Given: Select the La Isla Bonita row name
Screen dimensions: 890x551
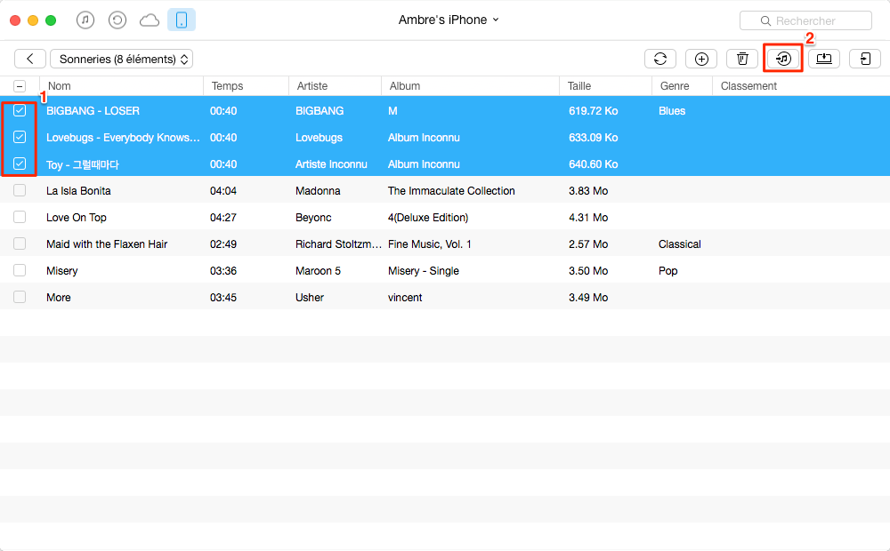Looking at the screenshot, I should click(x=79, y=191).
